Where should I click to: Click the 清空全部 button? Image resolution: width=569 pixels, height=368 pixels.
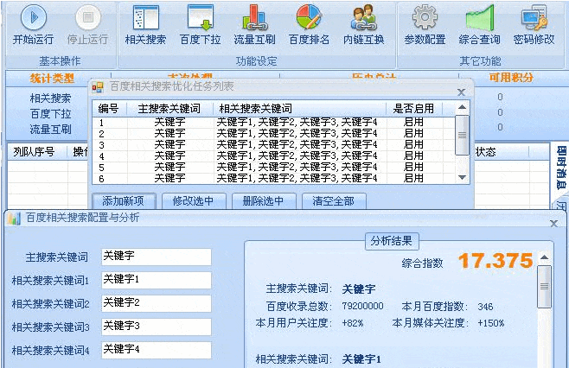(334, 201)
